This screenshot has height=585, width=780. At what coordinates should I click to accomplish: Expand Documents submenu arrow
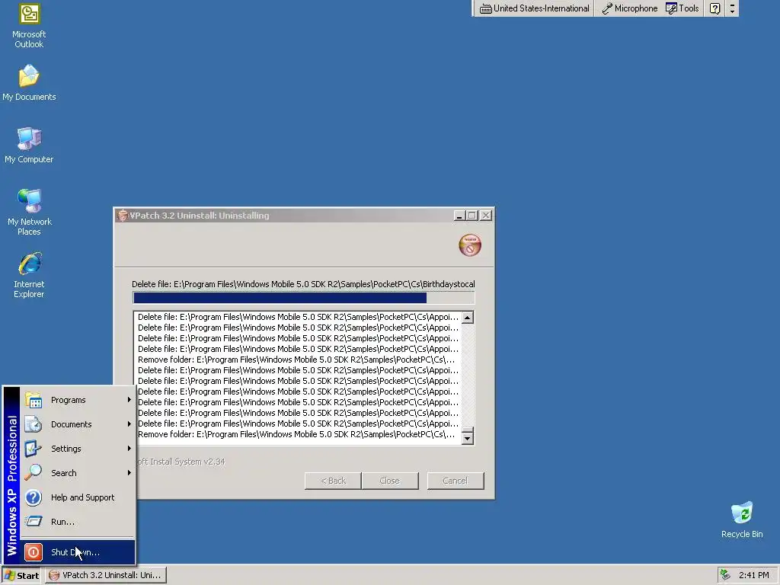coord(129,424)
